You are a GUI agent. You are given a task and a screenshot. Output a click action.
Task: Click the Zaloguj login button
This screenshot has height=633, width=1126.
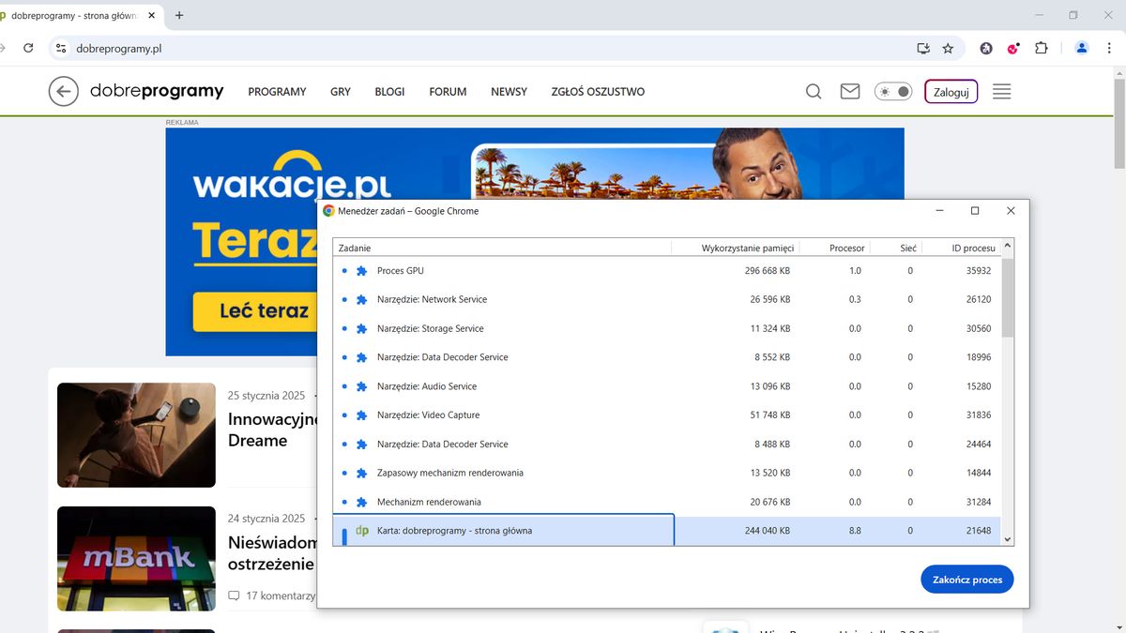pyautogui.click(x=951, y=91)
